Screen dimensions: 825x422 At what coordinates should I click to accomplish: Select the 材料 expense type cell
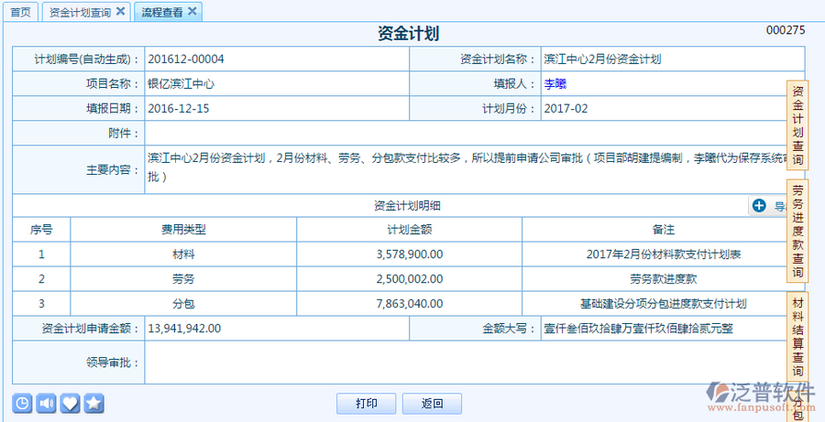183,254
